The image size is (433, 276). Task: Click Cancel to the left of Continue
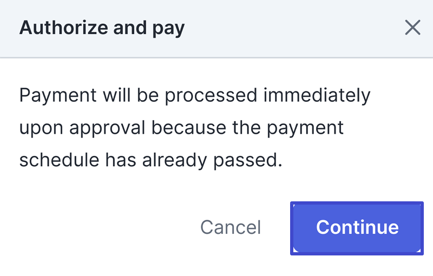coord(231,228)
